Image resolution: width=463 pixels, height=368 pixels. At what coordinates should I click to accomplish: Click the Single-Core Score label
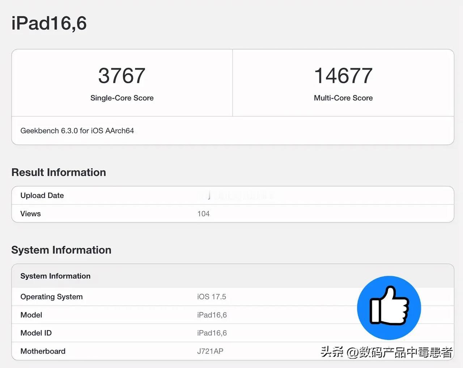pos(122,98)
